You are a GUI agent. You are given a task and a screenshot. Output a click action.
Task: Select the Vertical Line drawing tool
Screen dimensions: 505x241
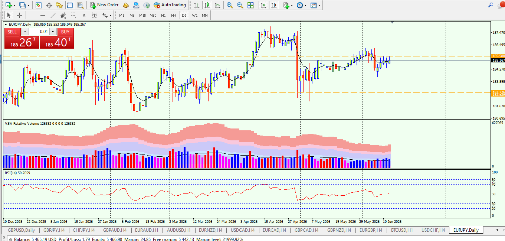32,15
